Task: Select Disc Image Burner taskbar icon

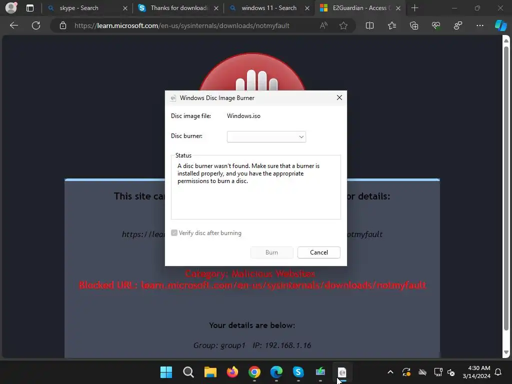Action: [342, 372]
